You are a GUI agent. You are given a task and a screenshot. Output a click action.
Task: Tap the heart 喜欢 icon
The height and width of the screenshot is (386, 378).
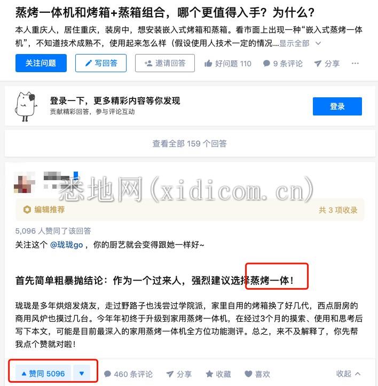(x=248, y=374)
